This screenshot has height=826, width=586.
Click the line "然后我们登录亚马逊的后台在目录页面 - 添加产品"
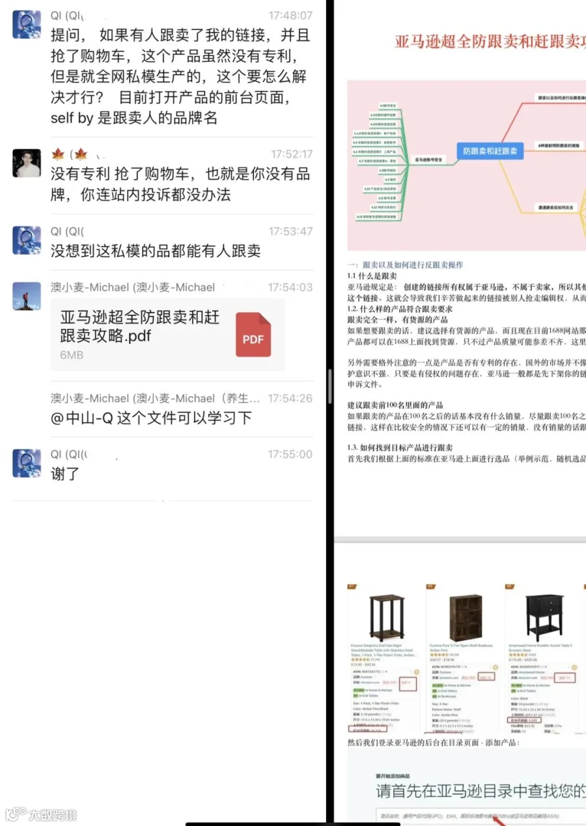433,743
